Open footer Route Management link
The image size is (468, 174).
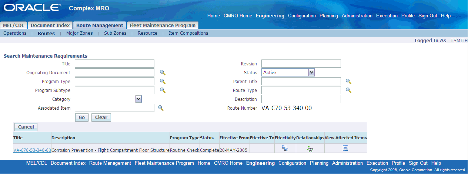110,163
